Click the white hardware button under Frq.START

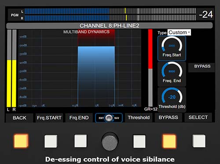(x=51, y=141)
